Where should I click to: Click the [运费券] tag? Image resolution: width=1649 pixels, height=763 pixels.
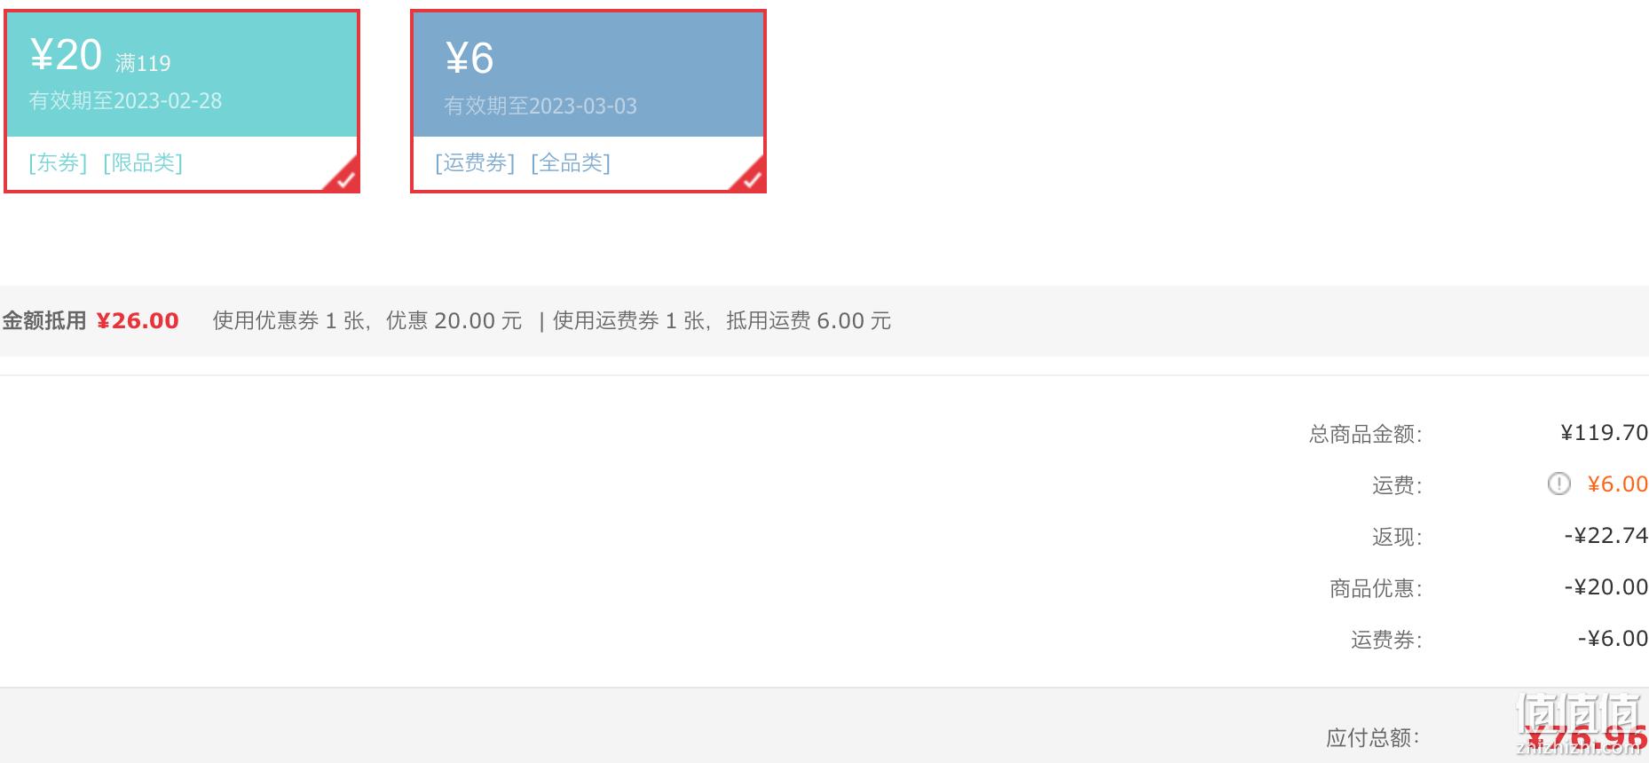[475, 163]
